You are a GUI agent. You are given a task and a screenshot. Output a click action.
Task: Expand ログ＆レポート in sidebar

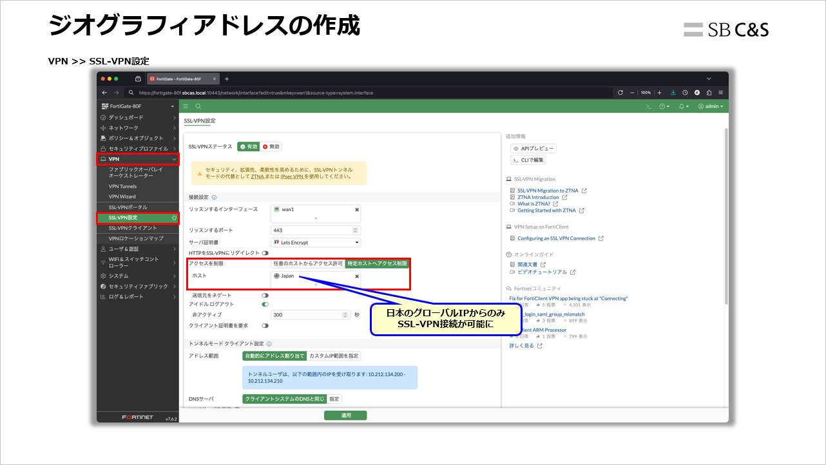(138, 296)
